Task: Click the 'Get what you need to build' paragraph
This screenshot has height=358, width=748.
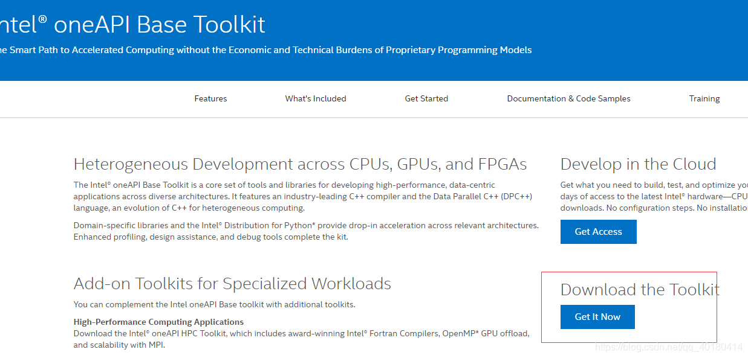Action: click(x=654, y=196)
